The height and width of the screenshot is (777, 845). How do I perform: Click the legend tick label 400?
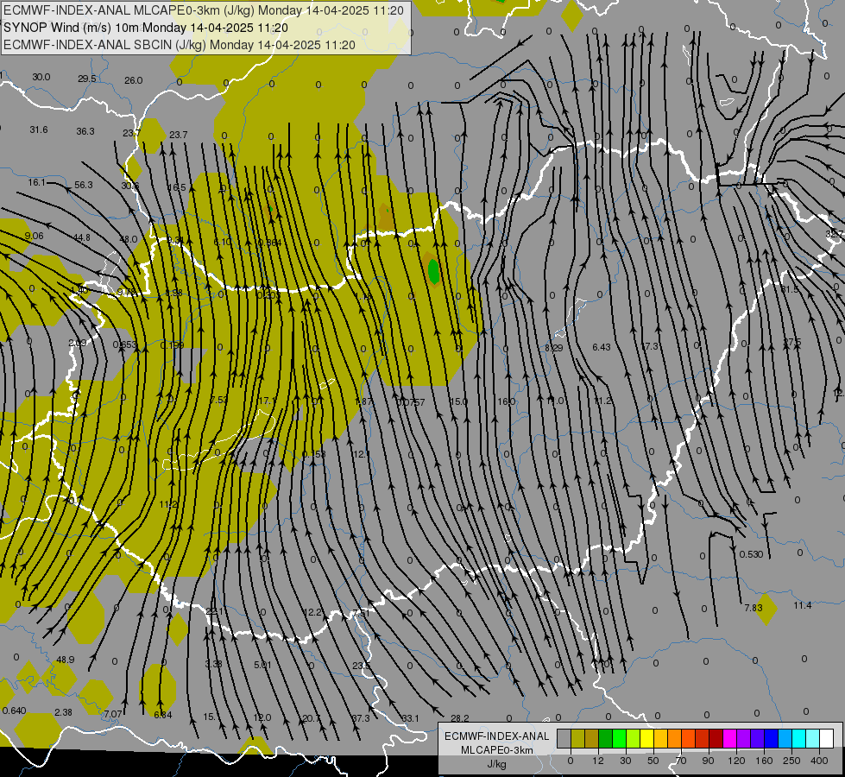click(x=819, y=761)
